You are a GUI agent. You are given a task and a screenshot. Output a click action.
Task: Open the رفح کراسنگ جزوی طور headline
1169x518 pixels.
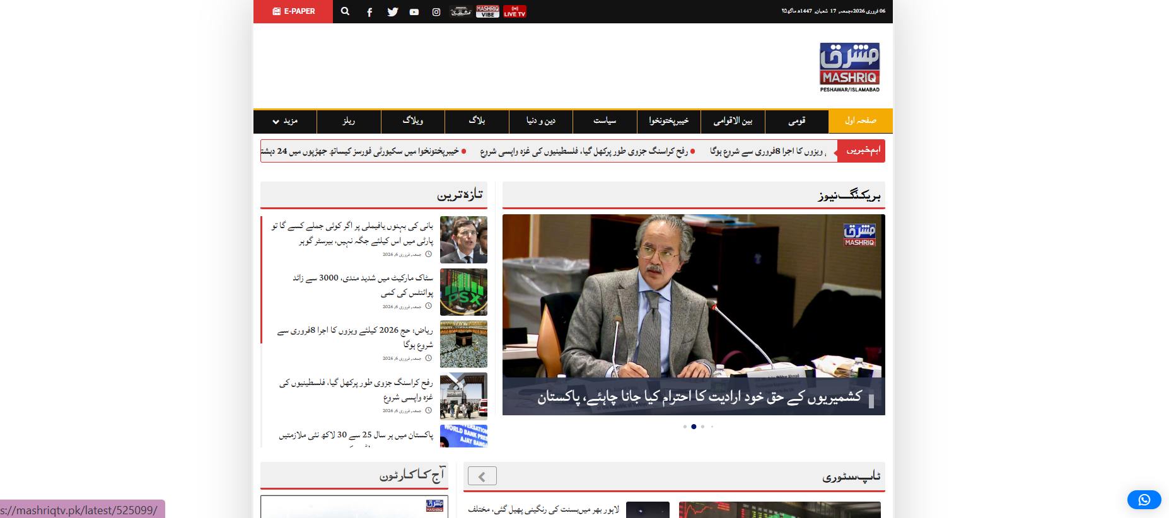356,390
